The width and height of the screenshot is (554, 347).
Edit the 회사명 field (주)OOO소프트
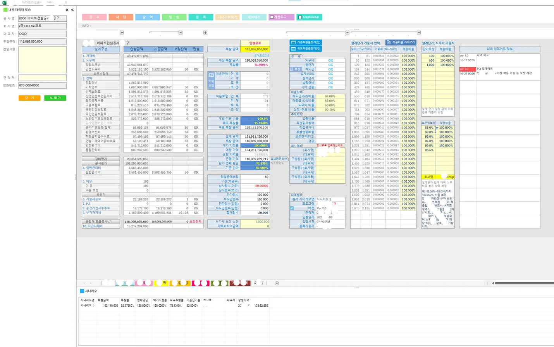coord(42,26)
